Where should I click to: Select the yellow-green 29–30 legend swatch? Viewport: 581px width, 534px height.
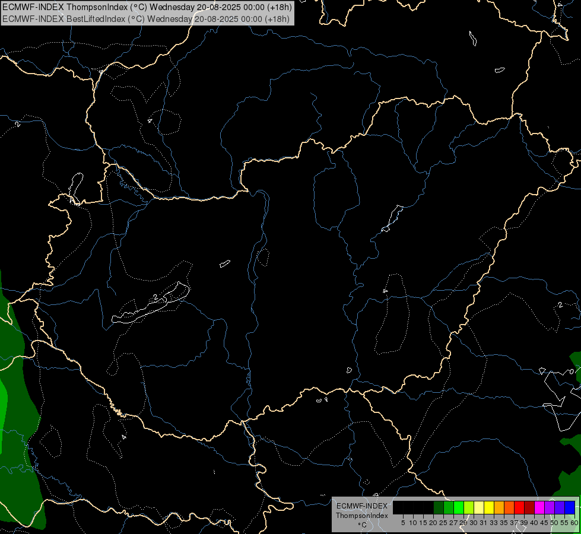pyautogui.click(x=469, y=507)
